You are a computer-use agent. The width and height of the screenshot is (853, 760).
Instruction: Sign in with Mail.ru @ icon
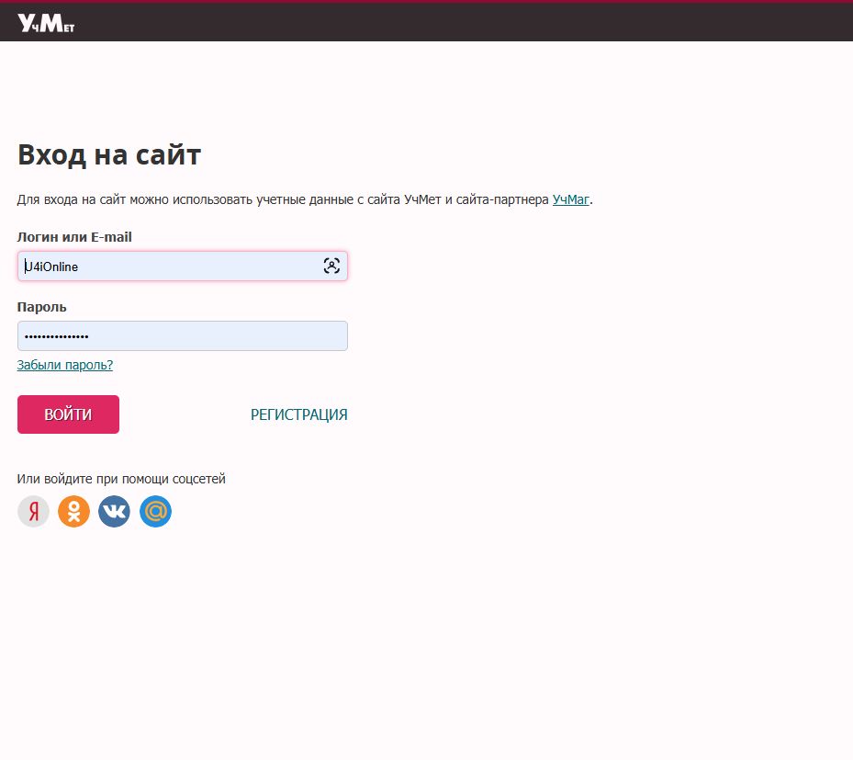155,511
